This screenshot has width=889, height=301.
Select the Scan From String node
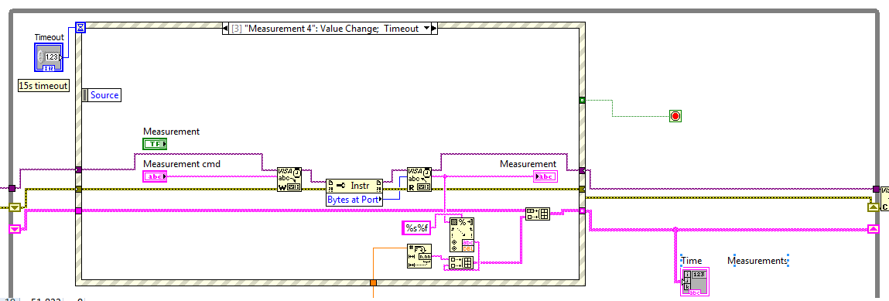click(x=461, y=234)
